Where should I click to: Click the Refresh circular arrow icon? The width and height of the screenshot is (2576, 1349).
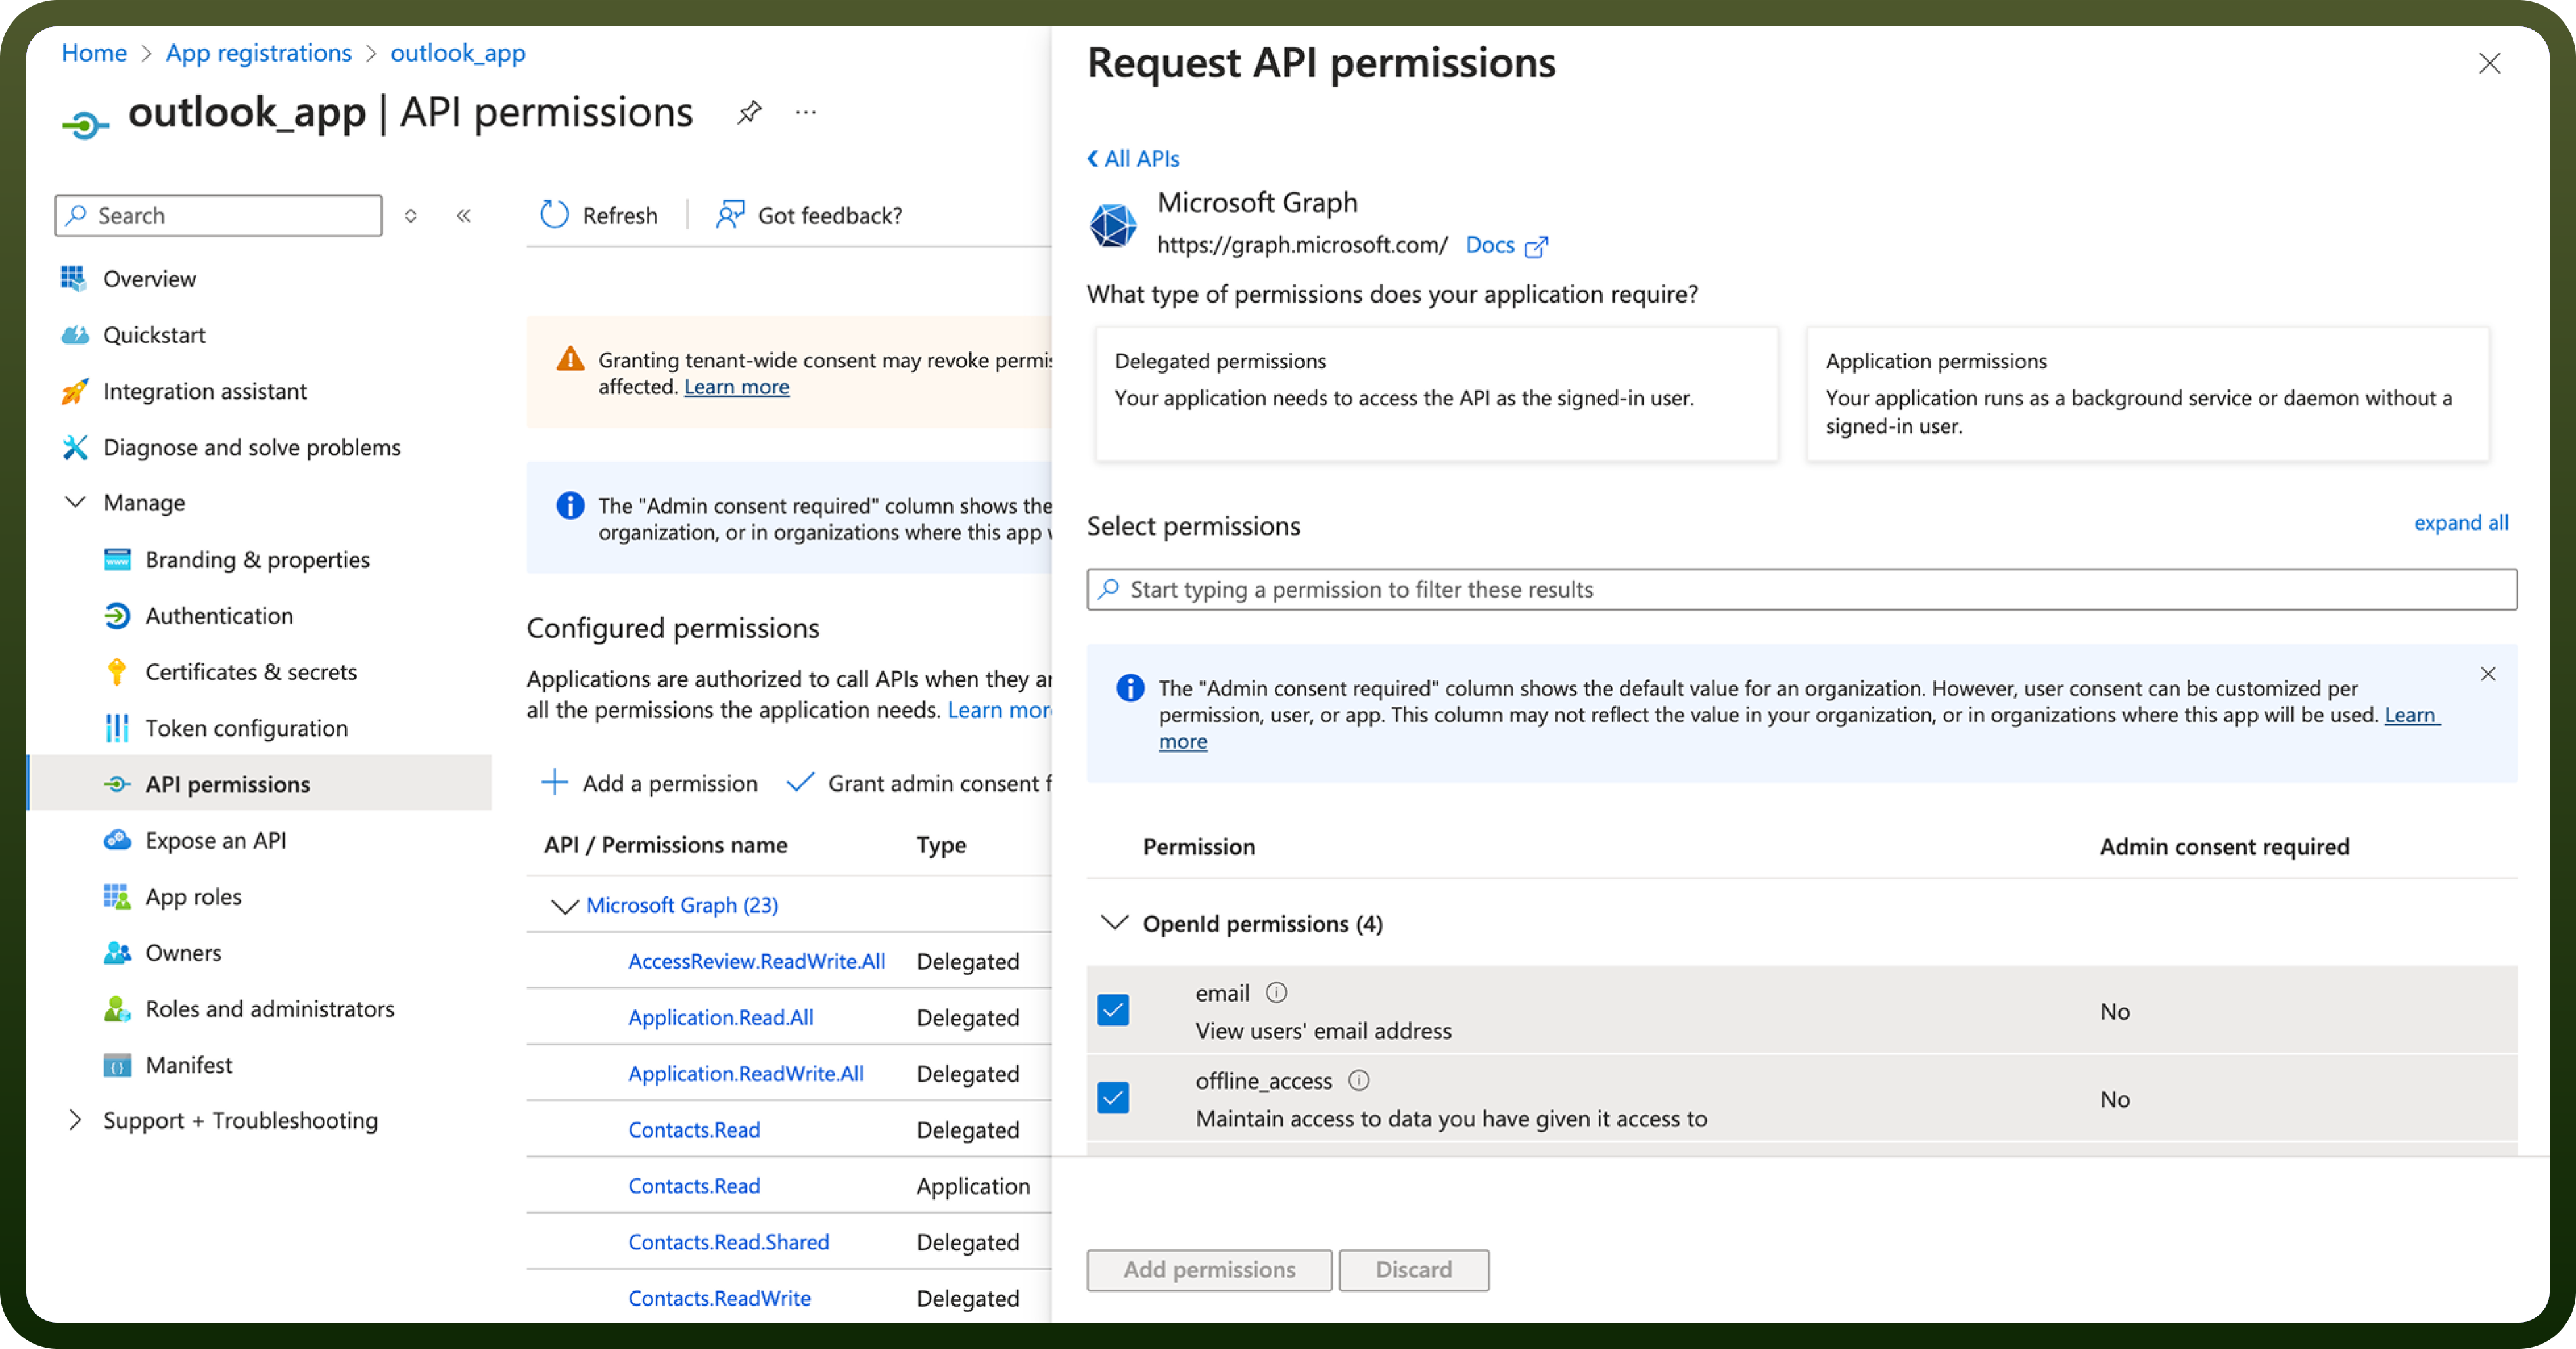pyautogui.click(x=554, y=215)
